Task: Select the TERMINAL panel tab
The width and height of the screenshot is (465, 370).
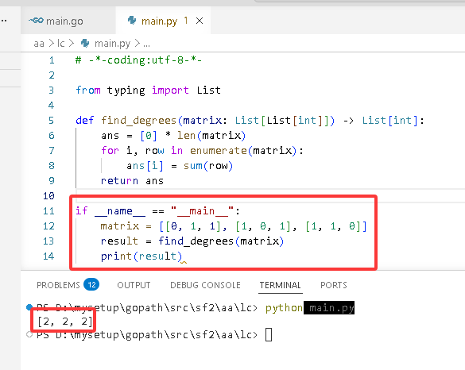Action: pyautogui.click(x=281, y=285)
